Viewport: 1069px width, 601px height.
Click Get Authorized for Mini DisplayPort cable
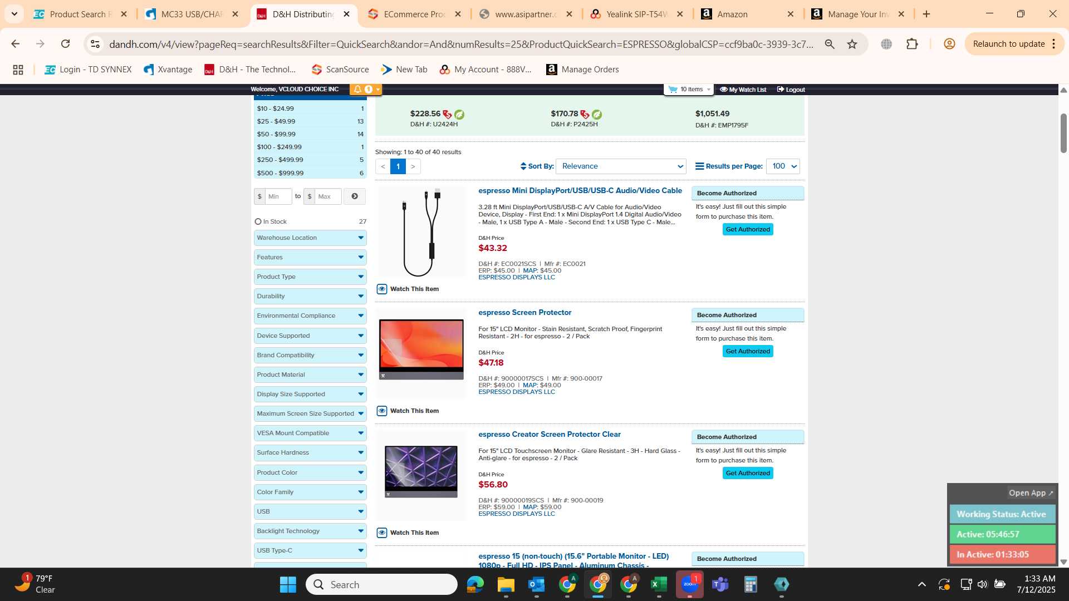(x=748, y=229)
